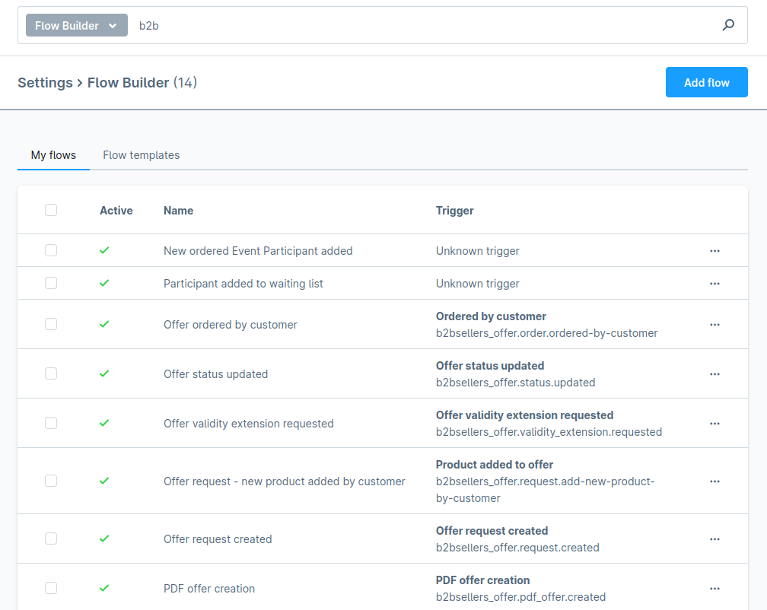The height and width of the screenshot is (610, 767).
Task: Open menu for Offer request new product row
Action: [714, 481]
